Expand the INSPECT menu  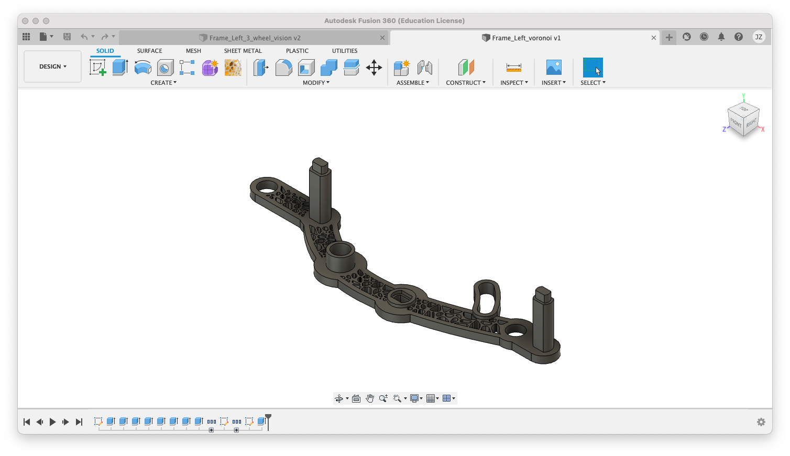(514, 83)
